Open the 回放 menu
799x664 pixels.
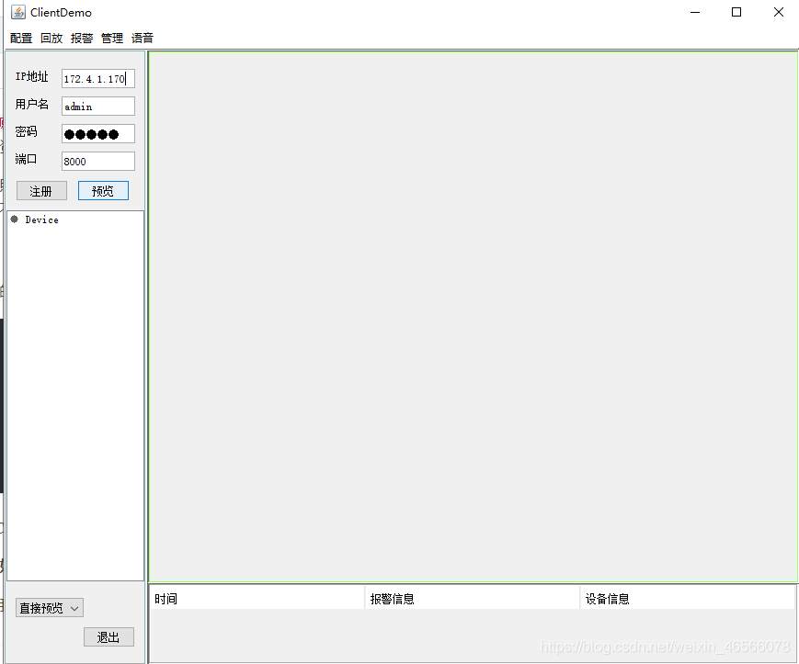tap(51, 38)
